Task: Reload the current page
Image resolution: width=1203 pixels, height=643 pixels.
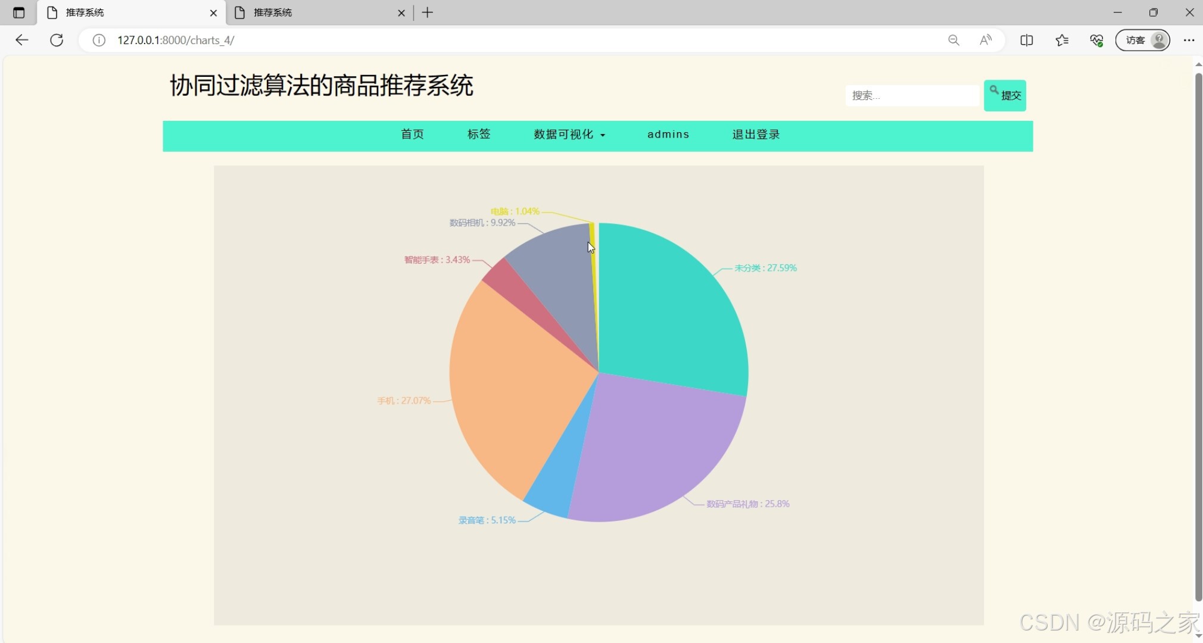Action: point(57,40)
